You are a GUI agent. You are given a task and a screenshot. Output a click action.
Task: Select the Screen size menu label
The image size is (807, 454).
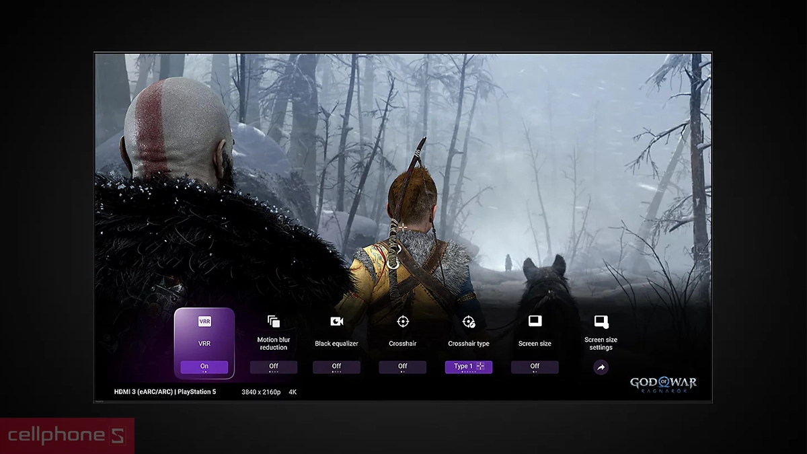click(535, 344)
